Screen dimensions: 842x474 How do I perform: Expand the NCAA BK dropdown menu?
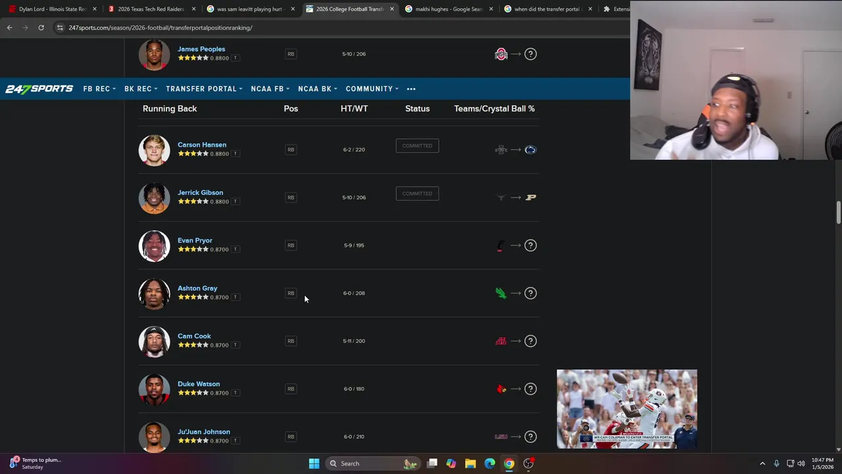click(318, 89)
